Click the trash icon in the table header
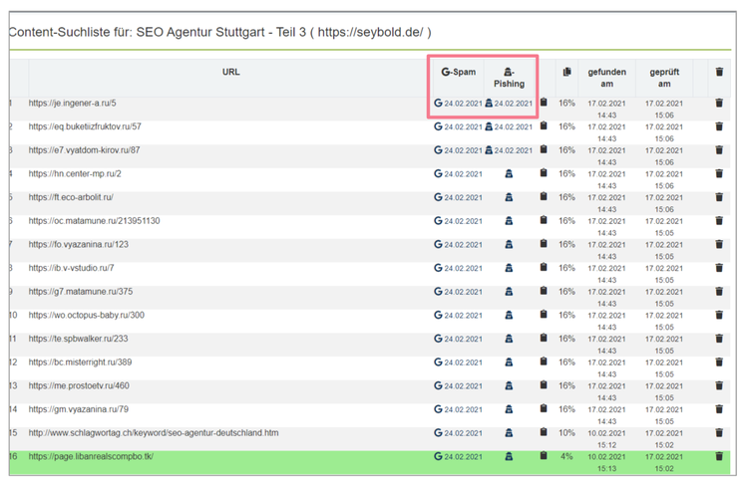 click(719, 72)
